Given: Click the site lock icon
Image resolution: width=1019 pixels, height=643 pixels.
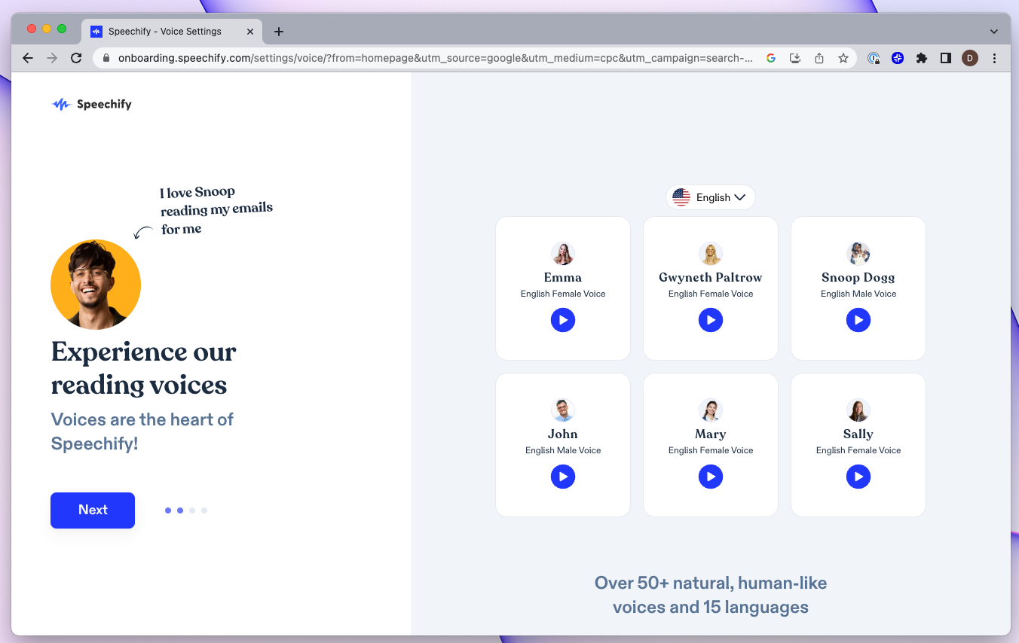Looking at the screenshot, I should 106,58.
